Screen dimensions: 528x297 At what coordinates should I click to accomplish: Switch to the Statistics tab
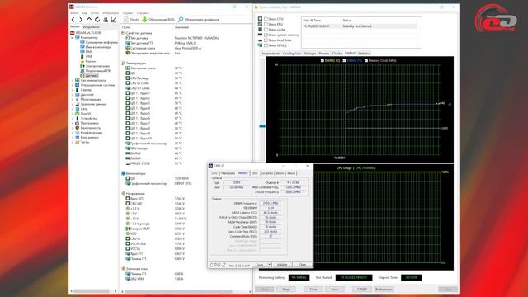364,54
